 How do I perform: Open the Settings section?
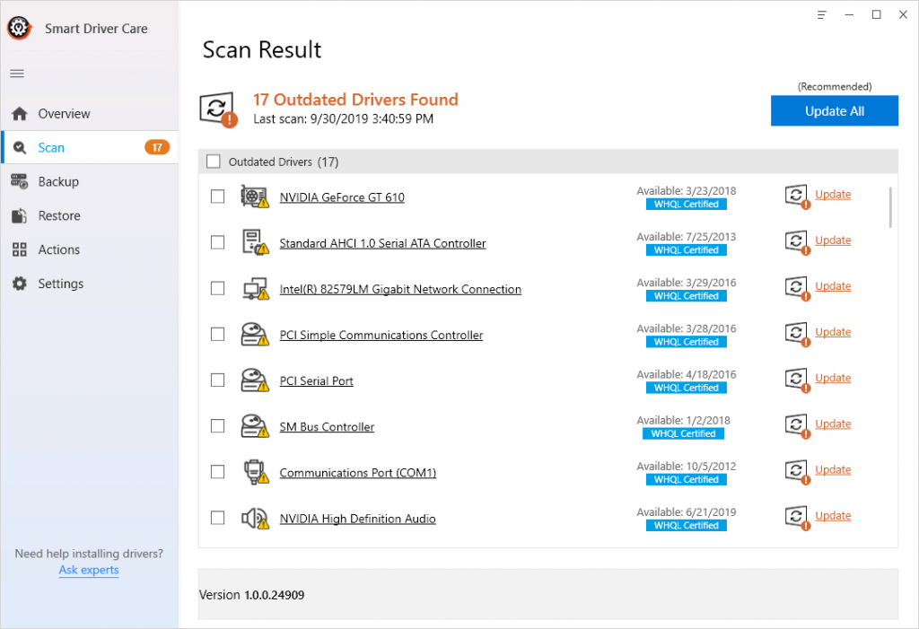[90, 284]
